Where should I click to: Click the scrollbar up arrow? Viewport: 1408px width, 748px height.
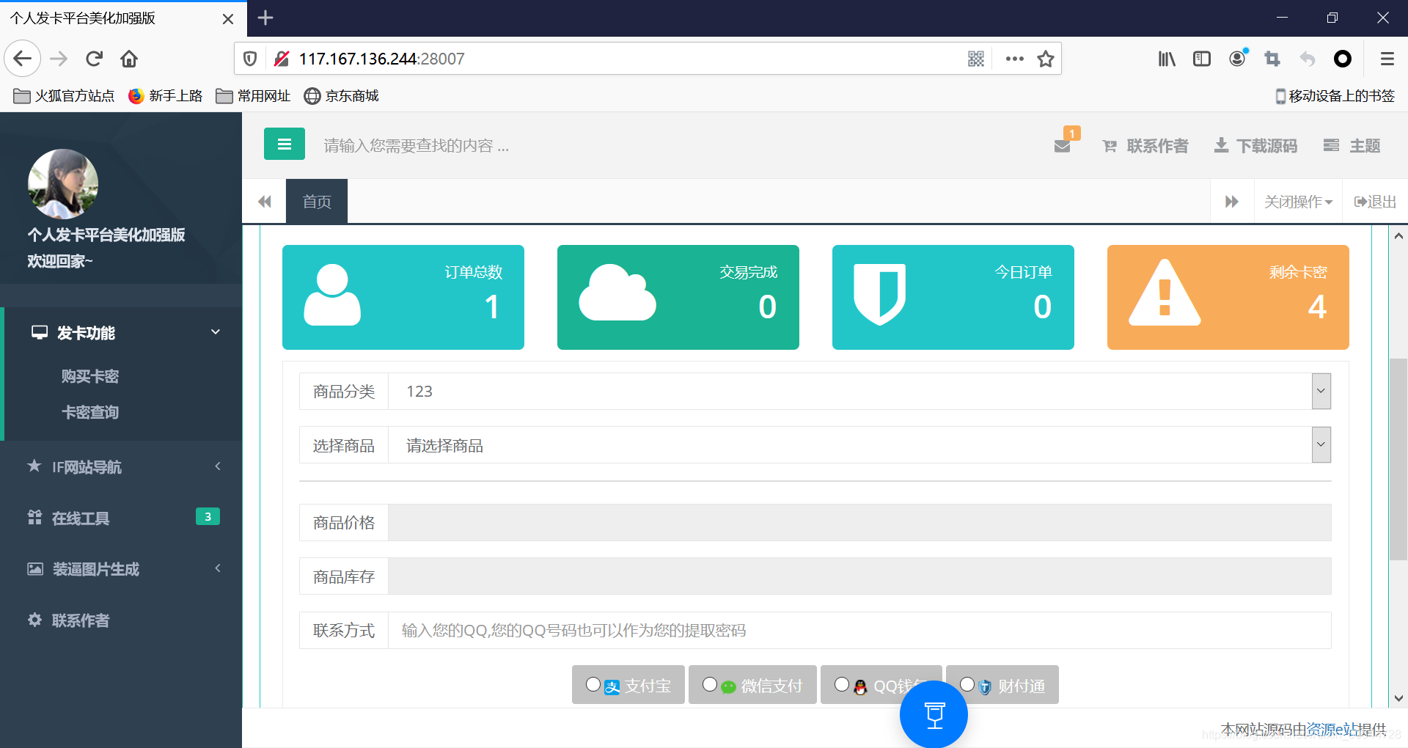coord(1398,236)
